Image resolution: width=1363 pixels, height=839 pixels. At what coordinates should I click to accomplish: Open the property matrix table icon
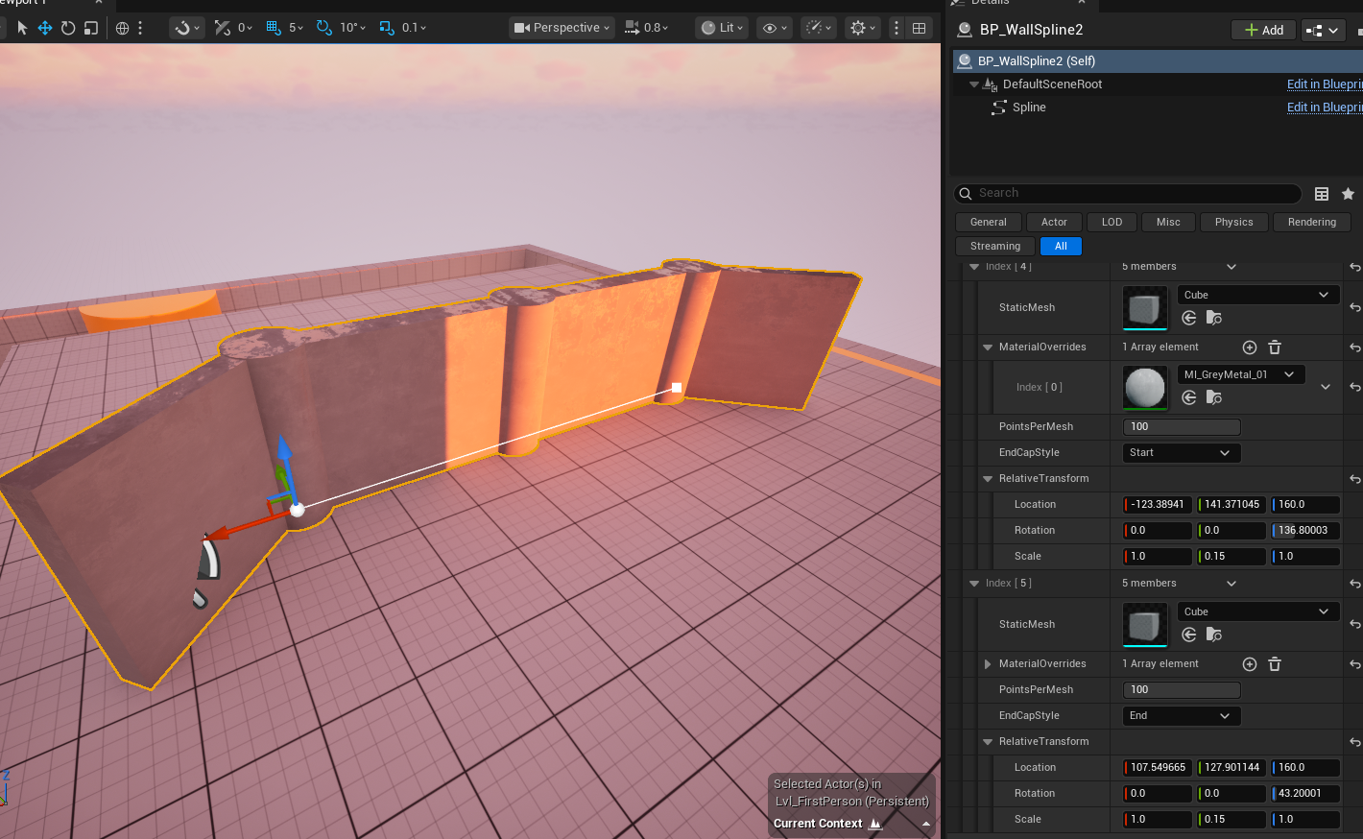pyautogui.click(x=1322, y=194)
